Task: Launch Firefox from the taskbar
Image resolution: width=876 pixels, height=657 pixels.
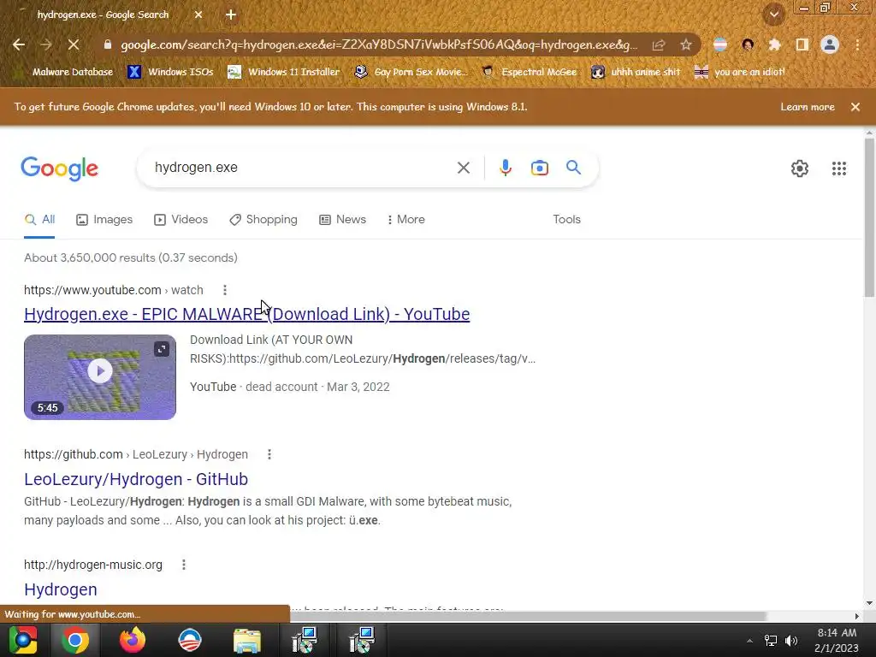Action: 133,640
